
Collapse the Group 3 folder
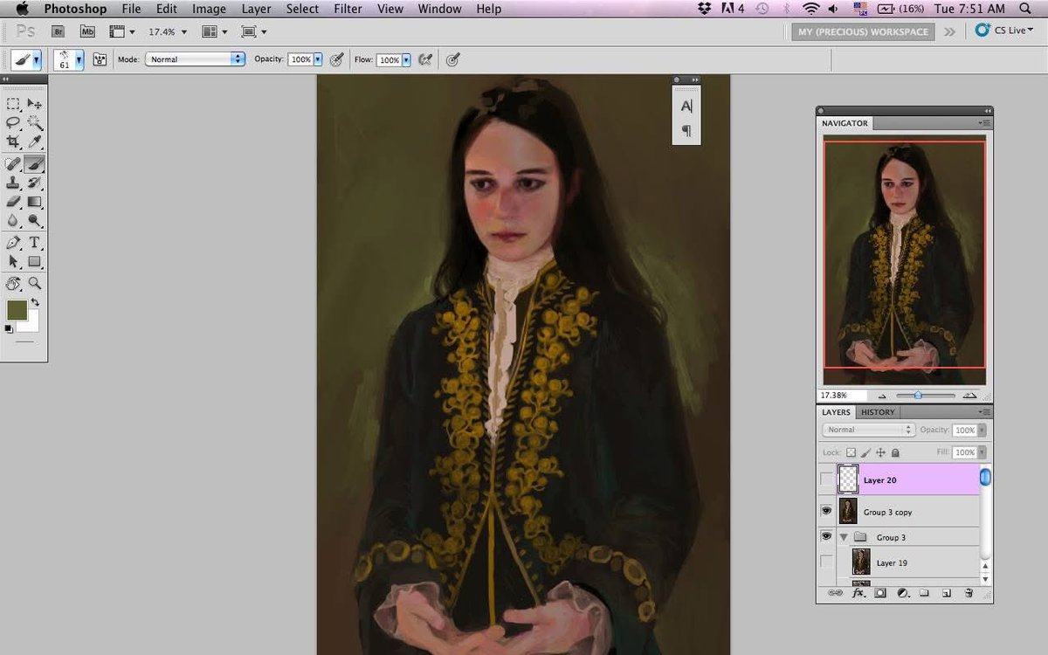(845, 537)
